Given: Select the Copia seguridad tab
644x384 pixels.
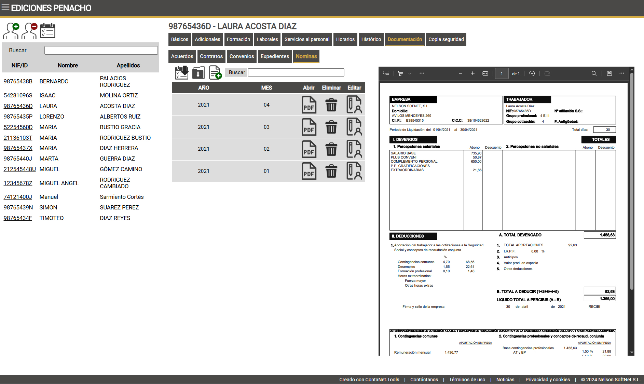Looking at the screenshot, I should (x=446, y=39).
